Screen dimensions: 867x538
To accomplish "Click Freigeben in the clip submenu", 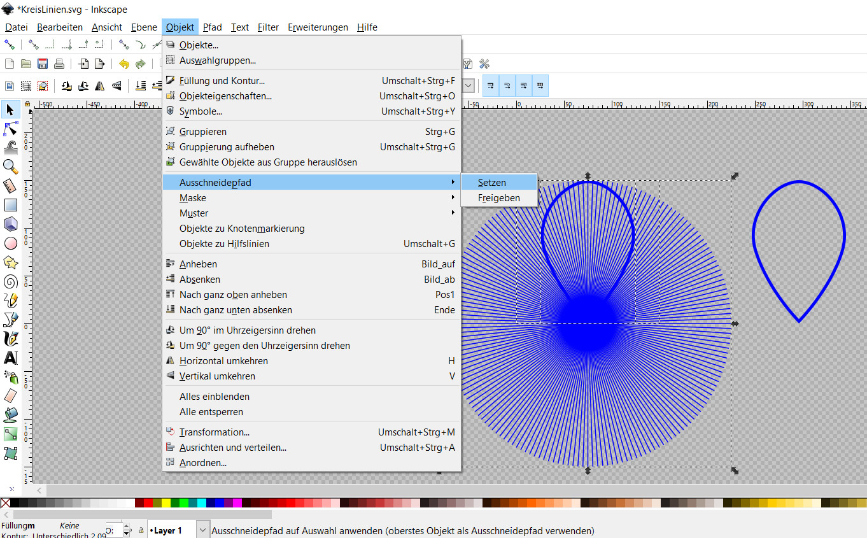I will (499, 198).
